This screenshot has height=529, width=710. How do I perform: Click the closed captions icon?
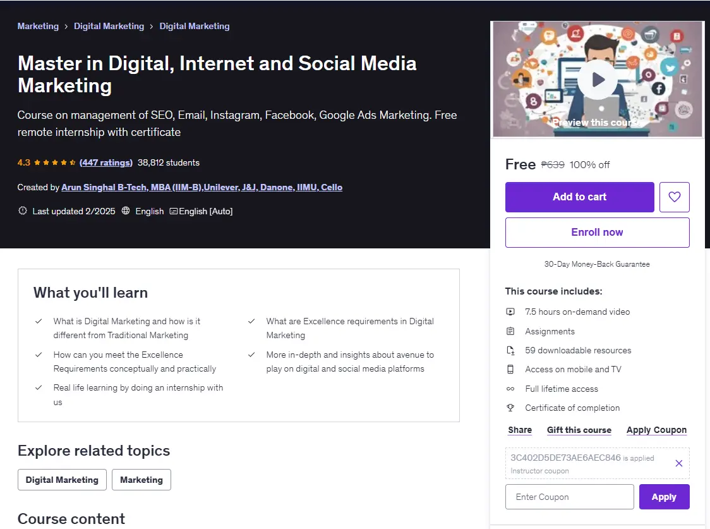tap(174, 211)
